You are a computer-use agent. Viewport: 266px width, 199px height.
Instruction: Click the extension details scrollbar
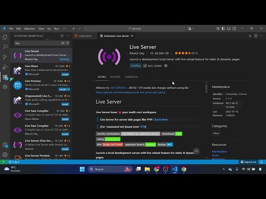point(206,88)
